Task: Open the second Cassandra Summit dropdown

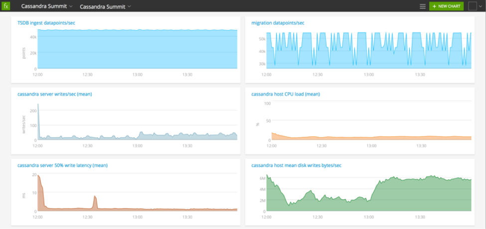Action: click(105, 6)
